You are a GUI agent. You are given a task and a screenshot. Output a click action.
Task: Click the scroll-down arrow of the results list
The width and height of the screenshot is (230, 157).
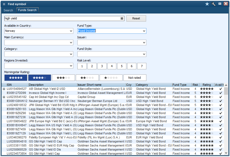tap(226, 153)
